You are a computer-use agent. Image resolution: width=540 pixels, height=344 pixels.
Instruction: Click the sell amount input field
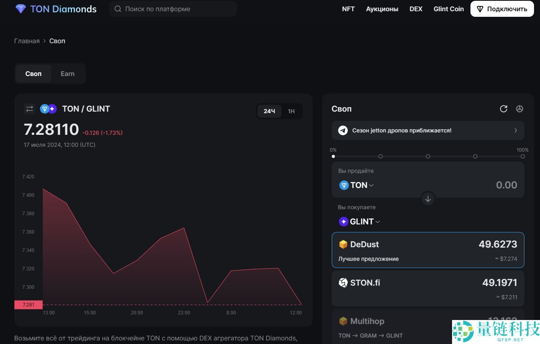click(480, 185)
